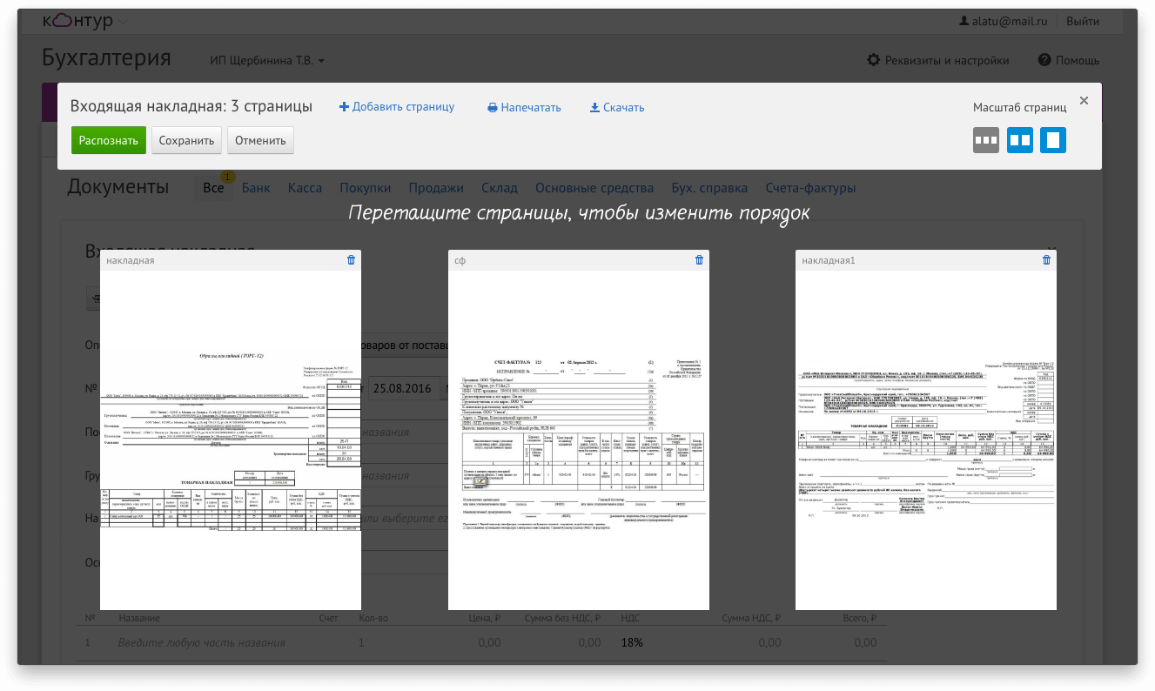Open the НДС 18% rate selector
Viewport: 1155px width, 691px height.
[631, 642]
